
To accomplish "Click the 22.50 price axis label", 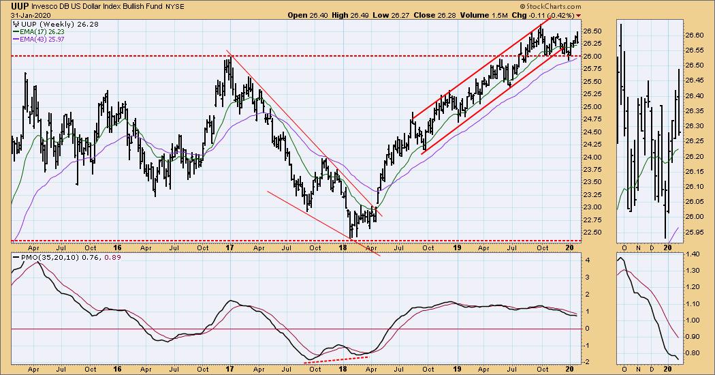I will click(592, 232).
